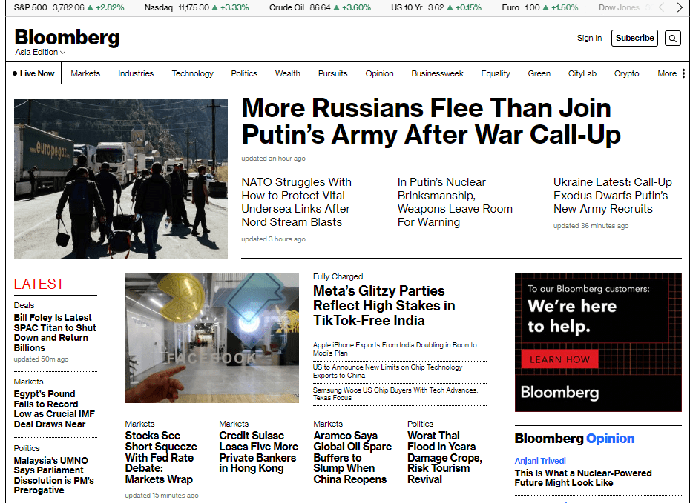Screen dimensions: 690x503
Task: Open the Crypto section
Action: (x=626, y=73)
